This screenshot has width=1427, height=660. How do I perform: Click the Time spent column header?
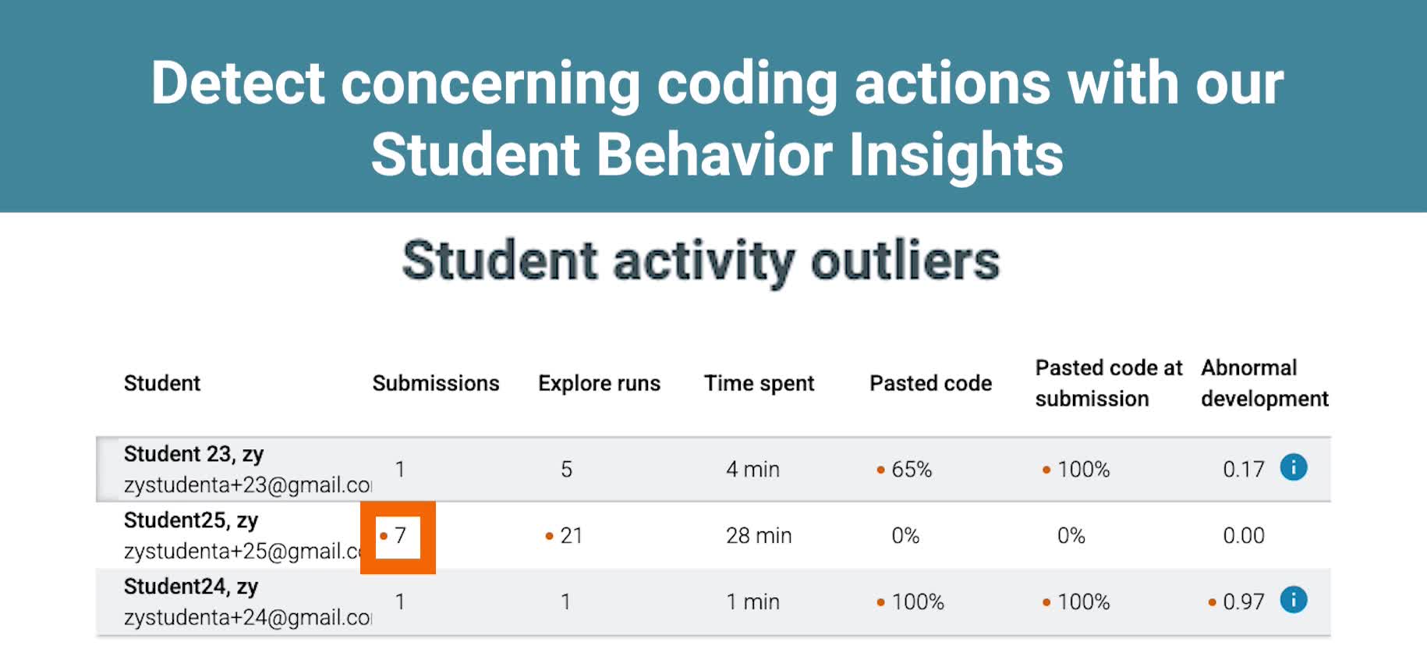[x=759, y=383]
